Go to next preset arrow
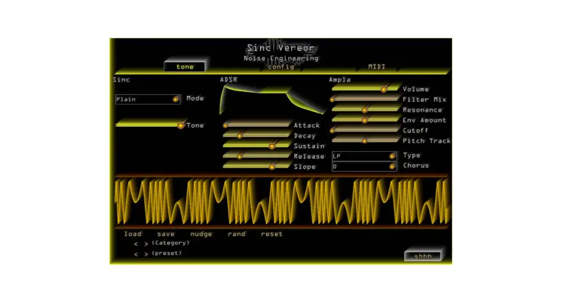This screenshot has height=304, width=562. pos(146,254)
